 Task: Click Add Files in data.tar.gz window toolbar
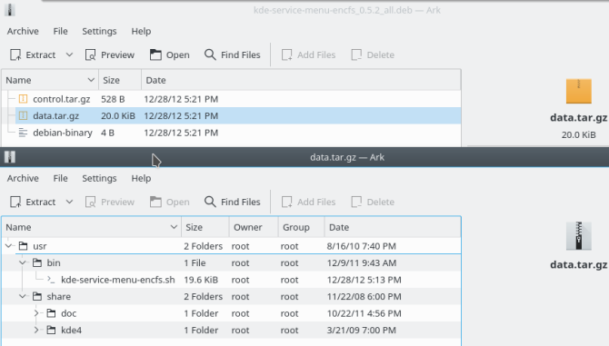pyautogui.click(x=309, y=203)
